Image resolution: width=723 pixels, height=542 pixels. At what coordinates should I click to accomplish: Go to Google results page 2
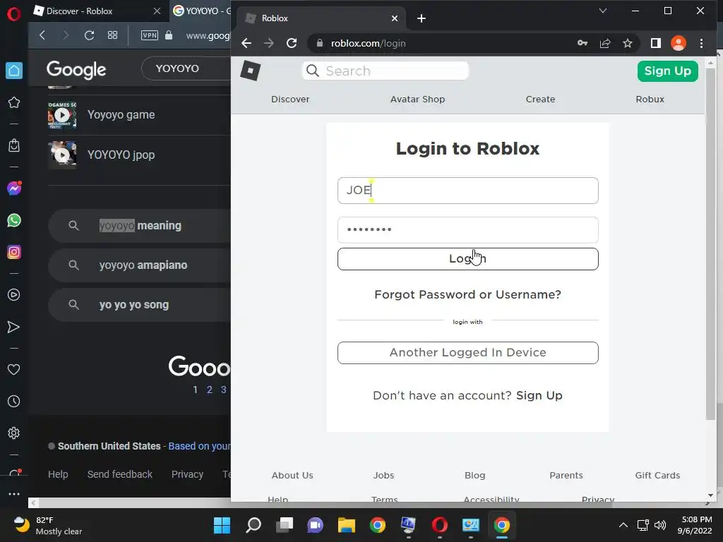point(209,390)
